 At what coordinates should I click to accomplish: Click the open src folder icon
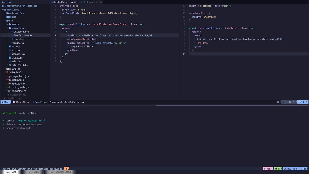tap(7, 21)
